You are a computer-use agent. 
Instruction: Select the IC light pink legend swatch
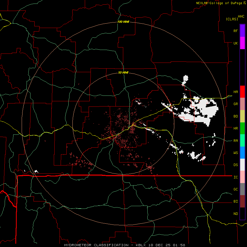point(242,177)
